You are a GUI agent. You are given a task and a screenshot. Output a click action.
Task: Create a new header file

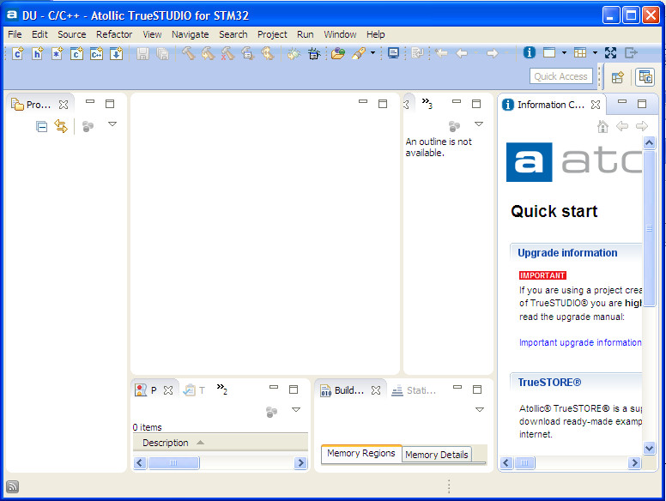(38, 53)
